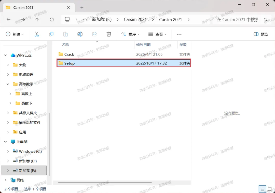The image size is (275, 193).
Task: Click the Share icon in toolbar
Action: 94,34
